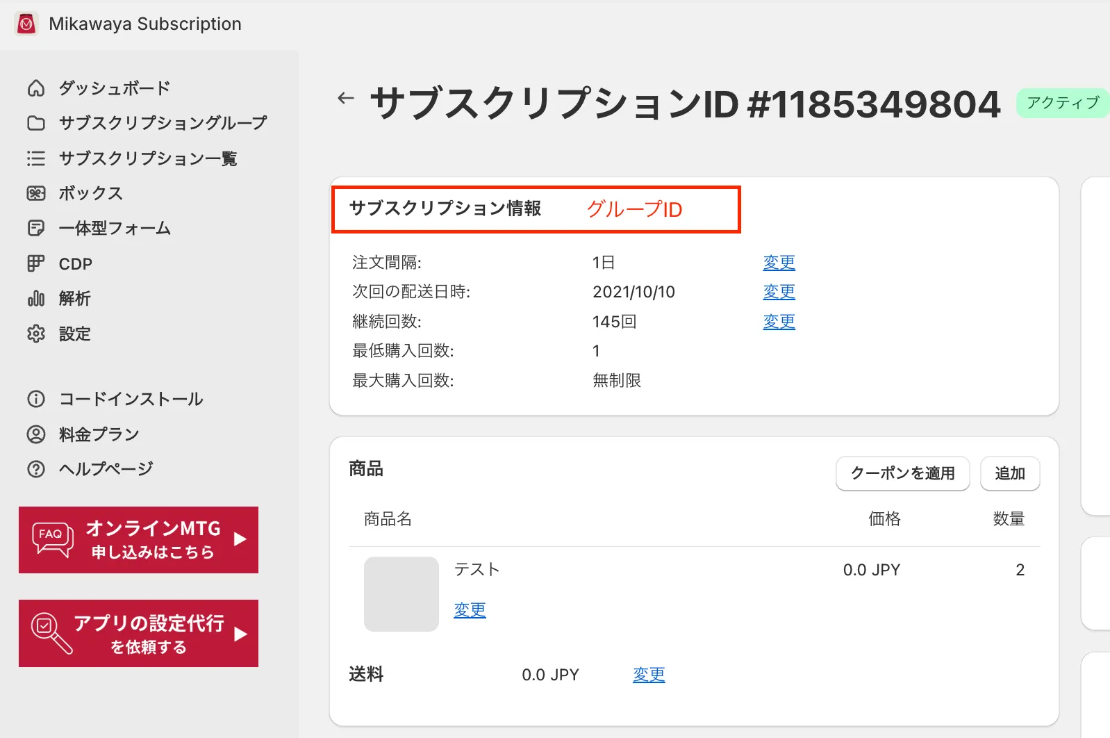Click the box icon in sidebar
The image size is (1110, 738).
point(36,193)
